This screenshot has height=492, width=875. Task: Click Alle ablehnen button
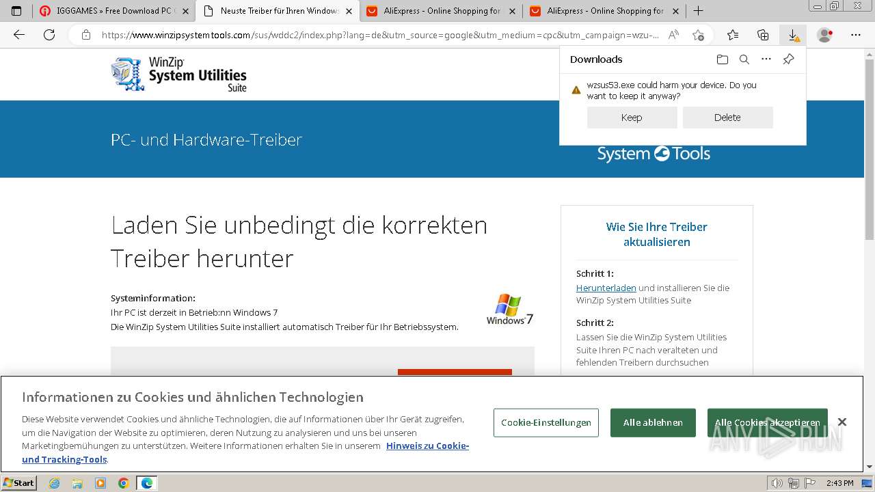[x=653, y=422]
